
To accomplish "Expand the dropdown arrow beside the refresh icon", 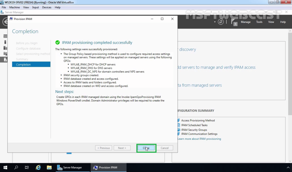I will tap(215, 22).
